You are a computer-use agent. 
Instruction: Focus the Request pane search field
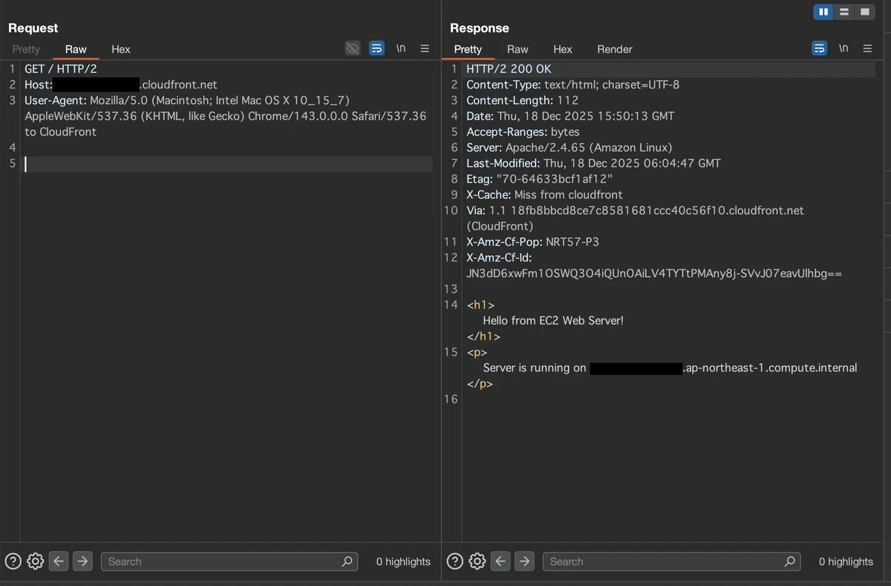click(x=229, y=561)
